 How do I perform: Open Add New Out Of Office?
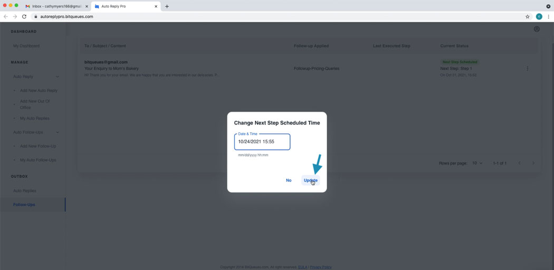click(35, 104)
